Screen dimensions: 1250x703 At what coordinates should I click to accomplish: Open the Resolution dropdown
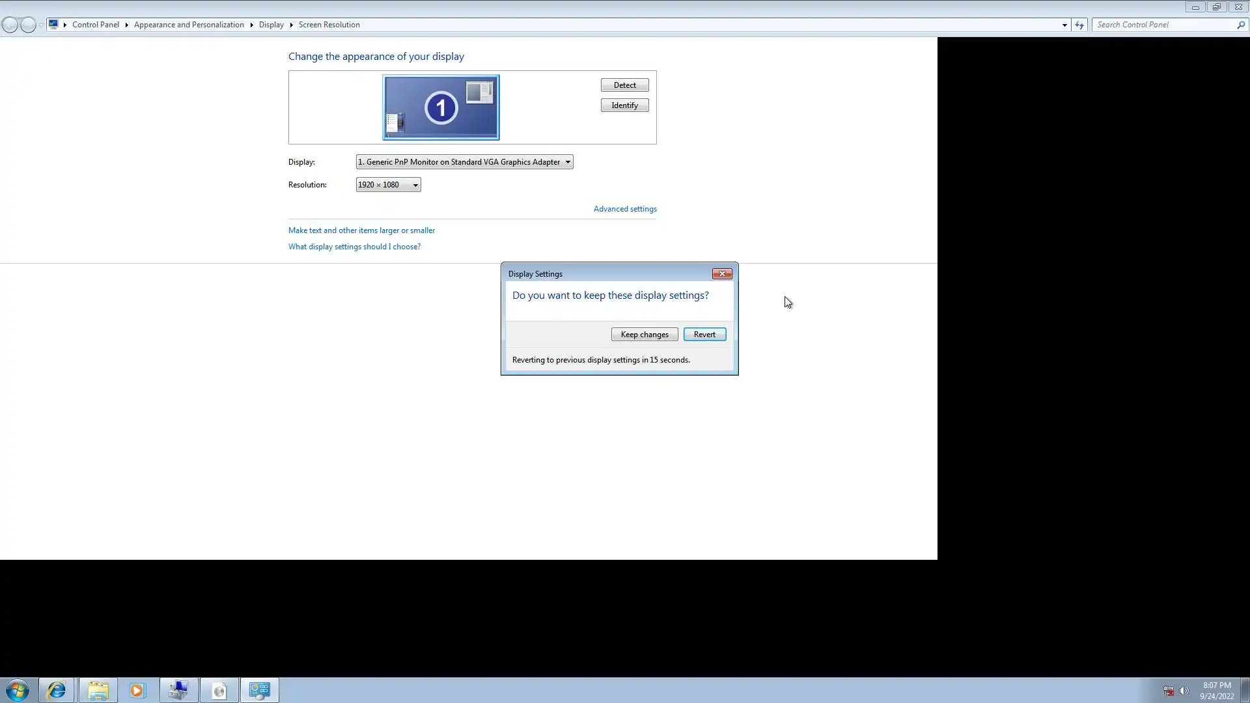point(388,185)
